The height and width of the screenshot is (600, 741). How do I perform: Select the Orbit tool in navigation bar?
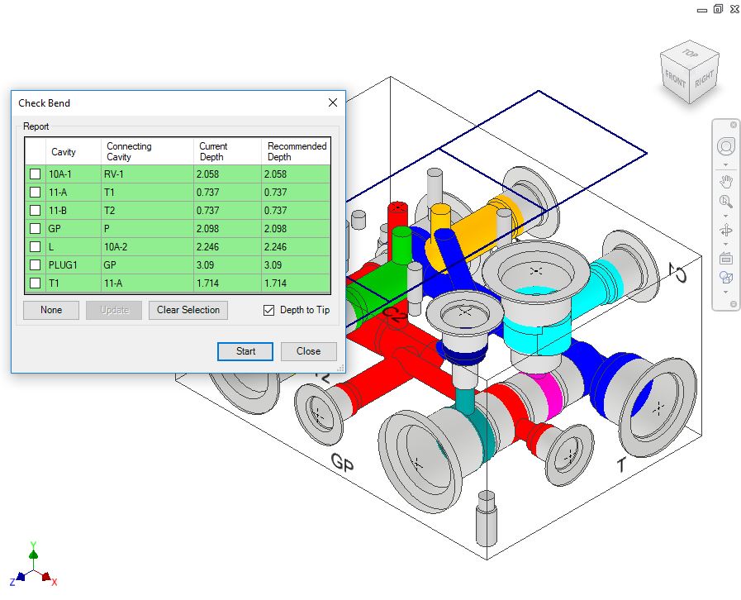pyautogui.click(x=725, y=230)
